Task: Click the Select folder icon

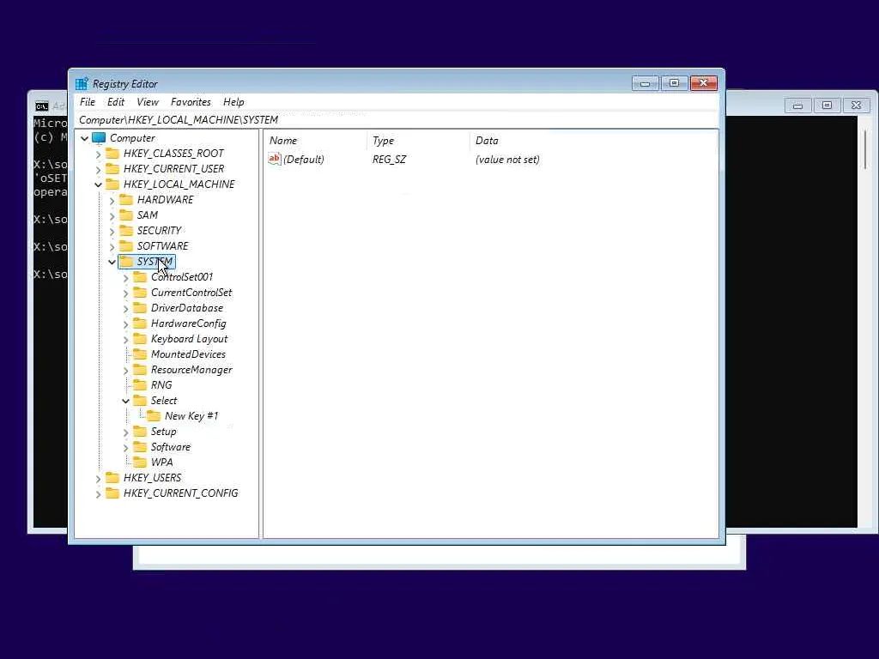Action: [140, 401]
